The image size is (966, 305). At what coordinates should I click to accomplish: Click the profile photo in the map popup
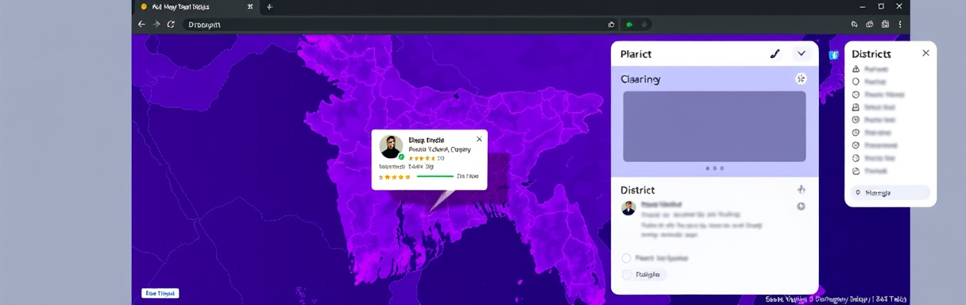coord(391,147)
